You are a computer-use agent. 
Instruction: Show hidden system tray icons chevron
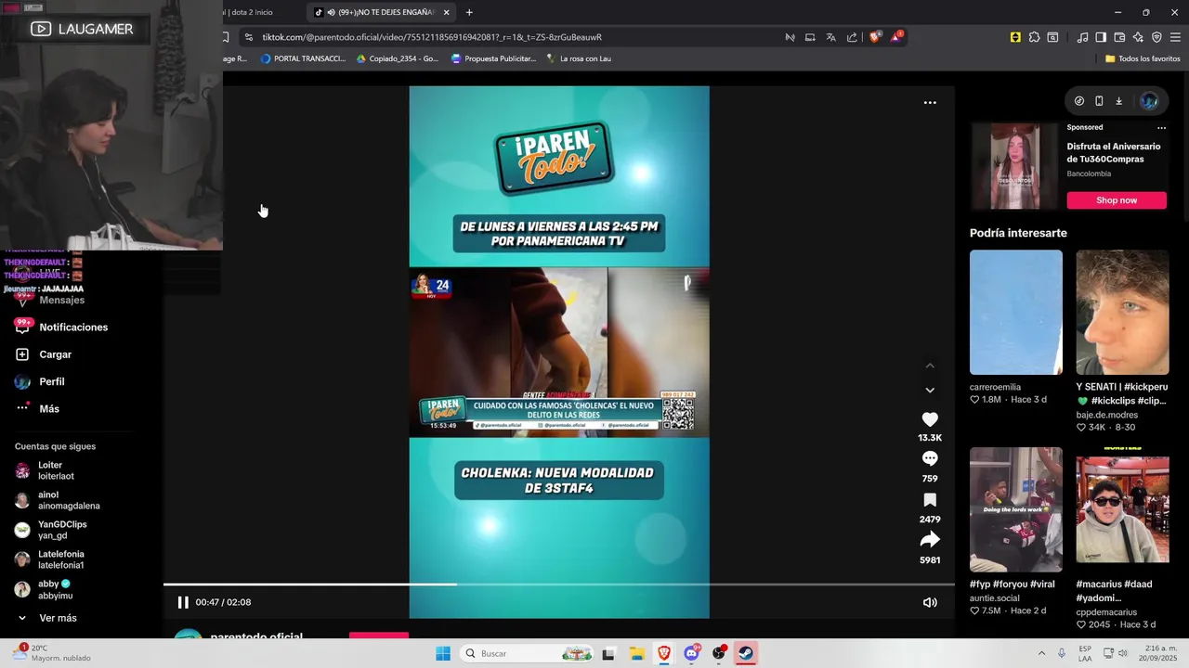coord(1041,653)
